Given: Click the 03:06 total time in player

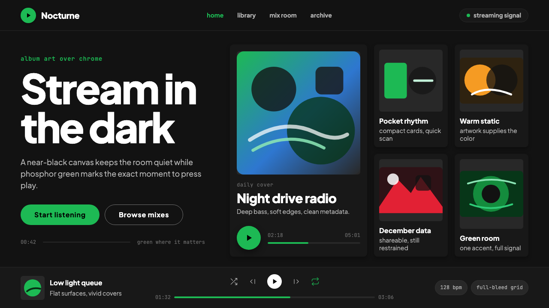Looking at the screenshot, I should (386, 297).
